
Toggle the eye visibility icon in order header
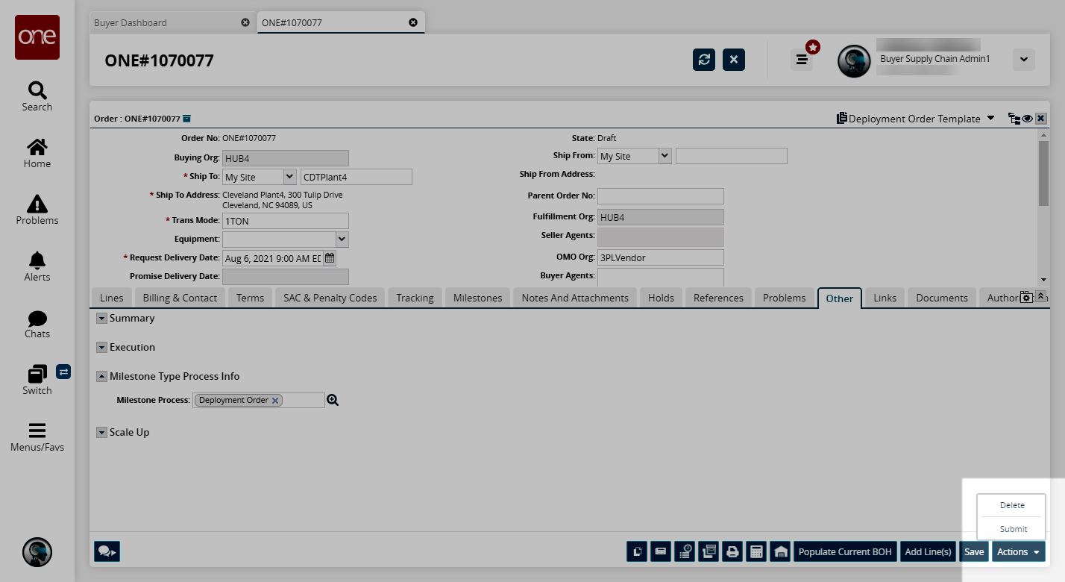coord(1027,119)
